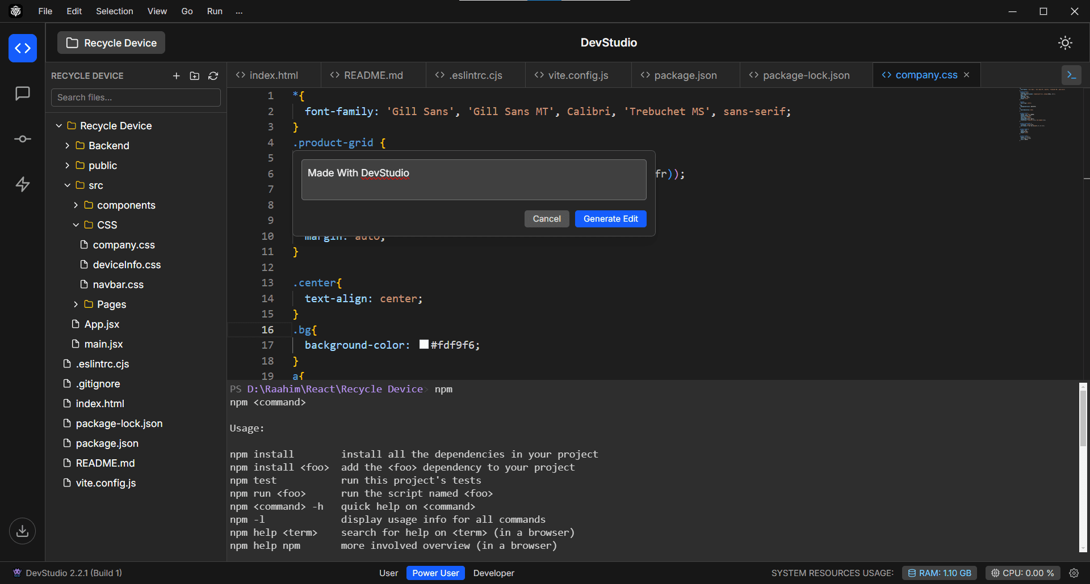Select the User mode option
This screenshot has height=584, width=1090.
[x=389, y=573]
